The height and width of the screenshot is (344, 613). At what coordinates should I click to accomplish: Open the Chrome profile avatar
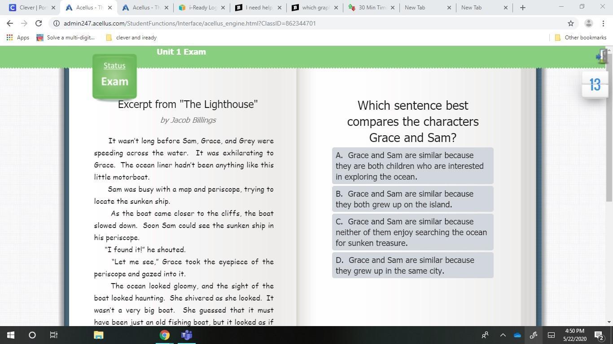589,23
